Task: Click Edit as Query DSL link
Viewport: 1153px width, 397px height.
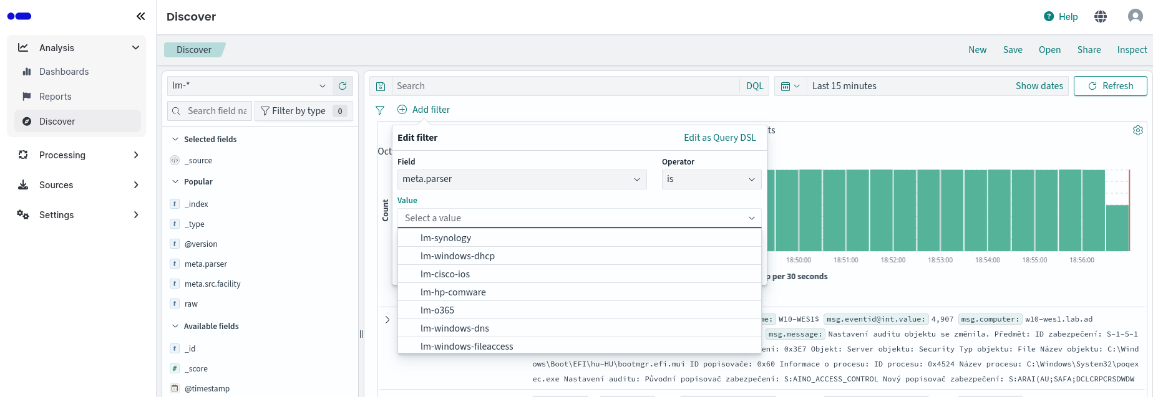Action: tap(719, 138)
